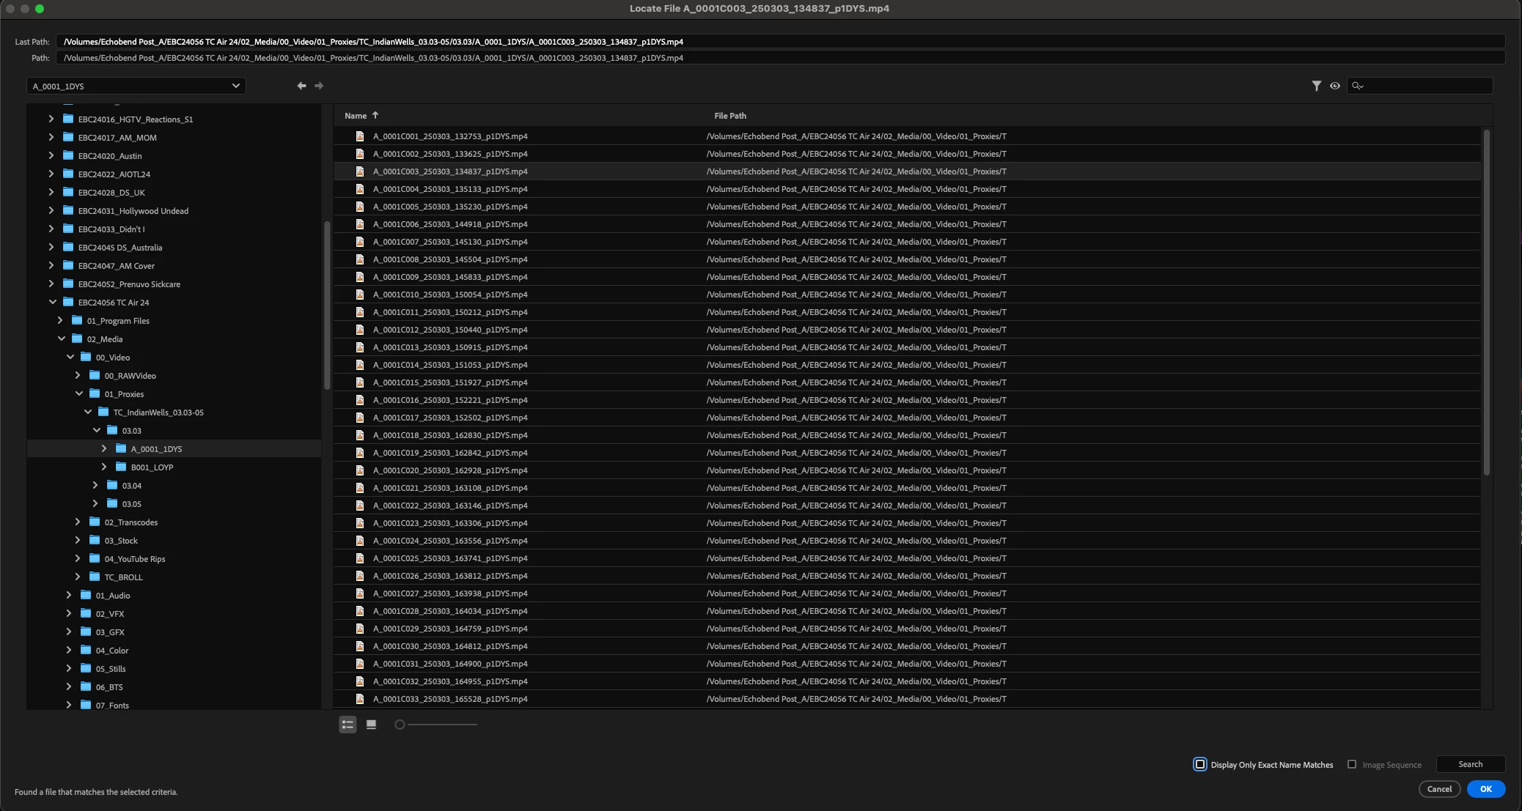The width and height of the screenshot is (1522, 811).
Task: Sort by the Name column header
Action: [x=356, y=116]
